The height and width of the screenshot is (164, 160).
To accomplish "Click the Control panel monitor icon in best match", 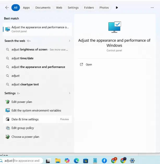I will point(8,29).
